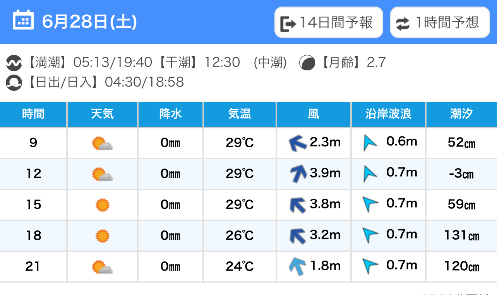
Task: Select the 風 column header
Action: pos(314,114)
